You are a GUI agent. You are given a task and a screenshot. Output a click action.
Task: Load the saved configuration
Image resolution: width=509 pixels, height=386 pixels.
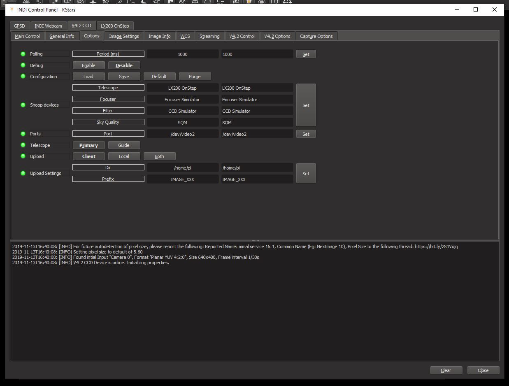[x=88, y=77]
